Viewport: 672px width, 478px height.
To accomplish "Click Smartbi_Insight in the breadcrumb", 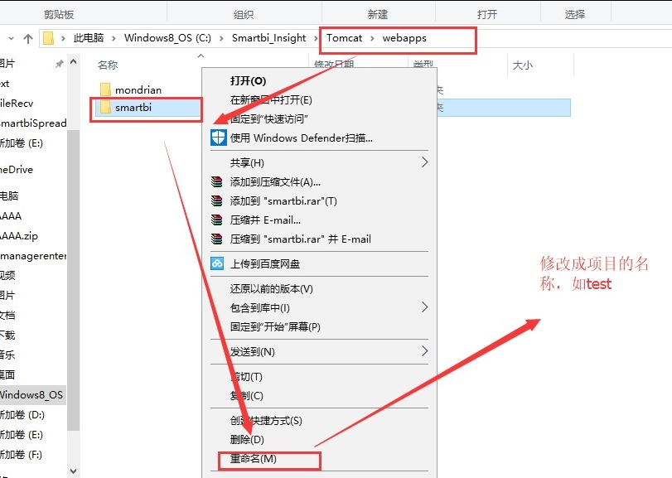I will click(269, 38).
